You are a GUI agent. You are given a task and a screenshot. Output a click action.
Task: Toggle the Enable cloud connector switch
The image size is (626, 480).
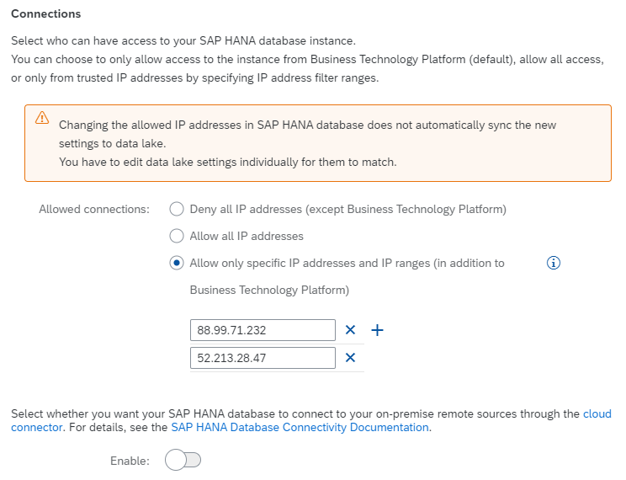[x=183, y=461]
